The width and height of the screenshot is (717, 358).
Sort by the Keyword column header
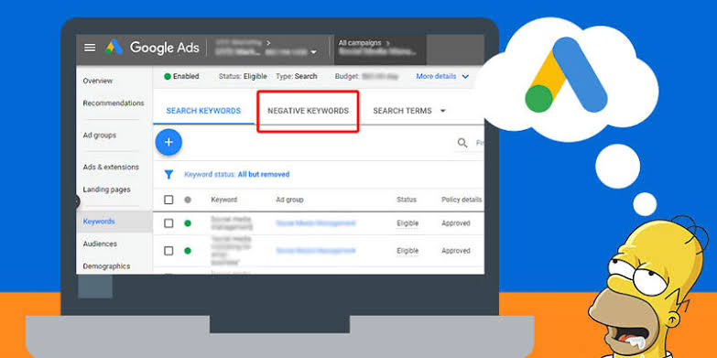(224, 200)
